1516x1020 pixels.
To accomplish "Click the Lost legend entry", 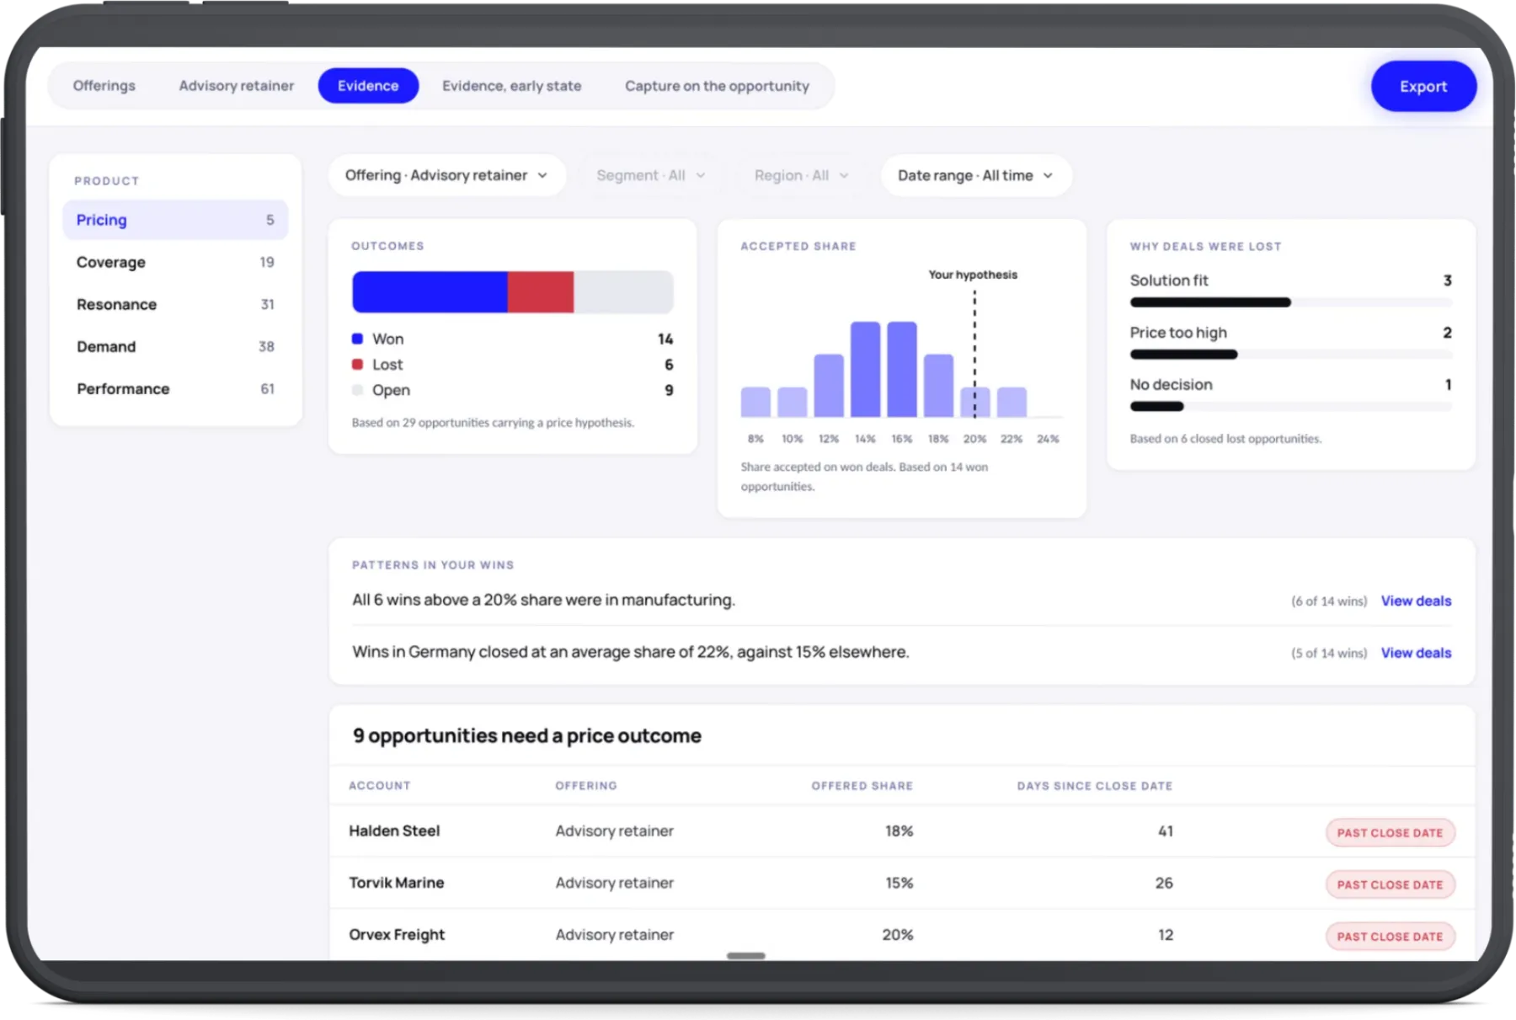I will pos(512,365).
